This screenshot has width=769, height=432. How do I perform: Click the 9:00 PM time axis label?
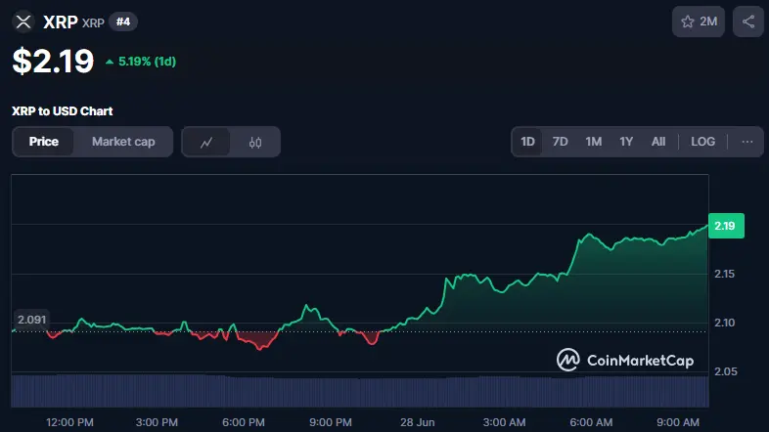click(x=331, y=422)
